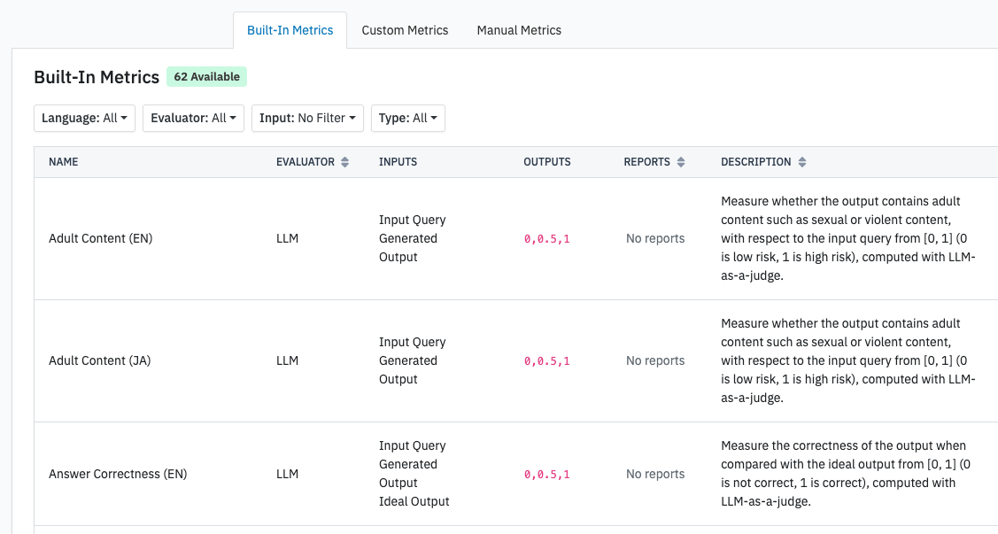Open the Evaluator filter dropdown
Screen dimensions: 998x534
pos(193,119)
